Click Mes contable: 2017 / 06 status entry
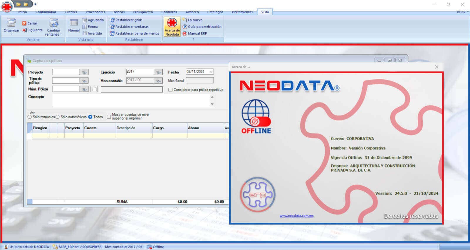The width and height of the screenshot is (470, 250). 123,247
